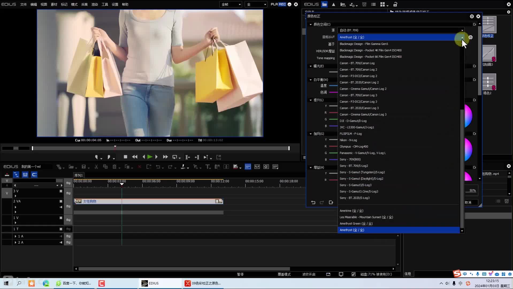The width and height of the screenshot is (513, 289).
Task: Stop playback with the square stop button
Action: 125,157
